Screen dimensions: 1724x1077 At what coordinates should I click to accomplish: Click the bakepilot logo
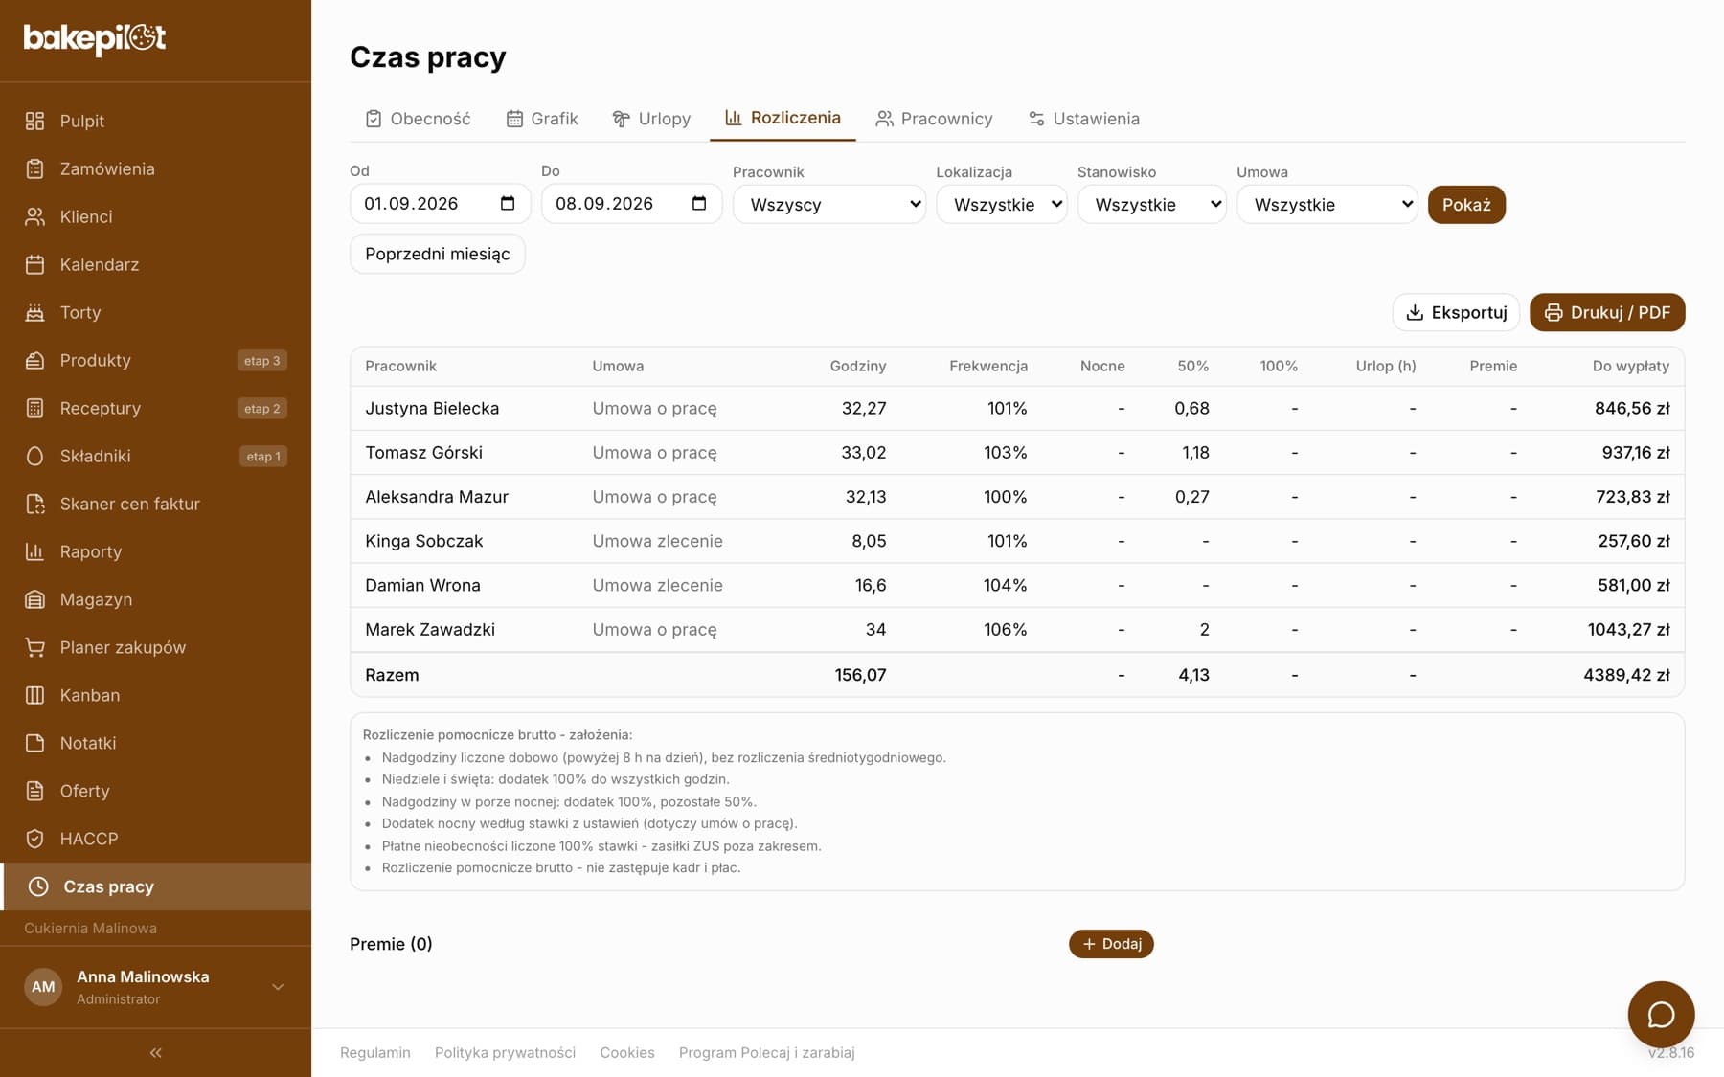pos(95,38)
